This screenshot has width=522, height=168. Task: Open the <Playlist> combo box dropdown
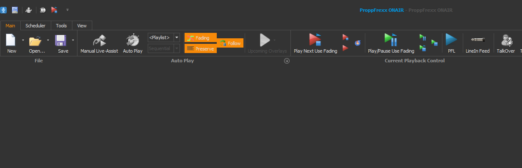coord(177,37)
